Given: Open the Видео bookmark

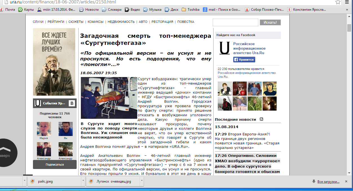Looking at the screenshot, I should pyautogui.click(x=132, y=9).
